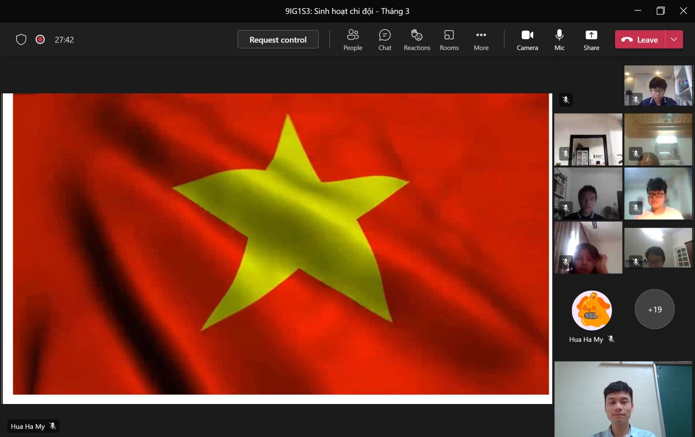Click the muted mic icon on the blank participant tile
This screenshot has height=437, width=695.
[566, 100]
